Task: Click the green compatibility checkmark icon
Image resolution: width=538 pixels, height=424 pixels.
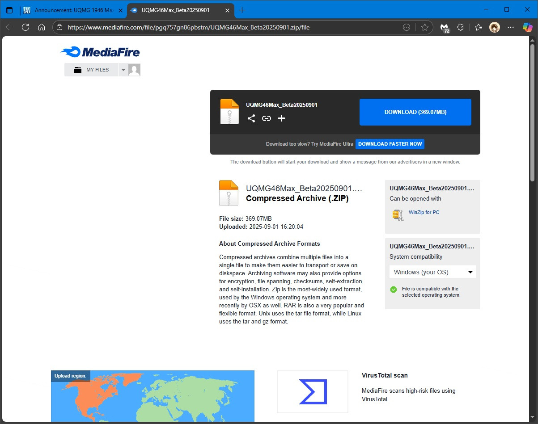Action: pos(394,290)
